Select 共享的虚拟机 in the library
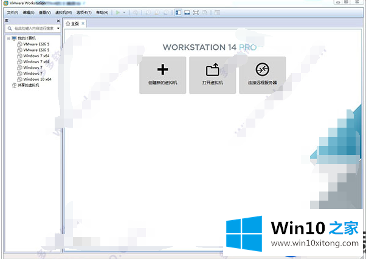Viewport: 366px width, 259px height. point(29,85)
